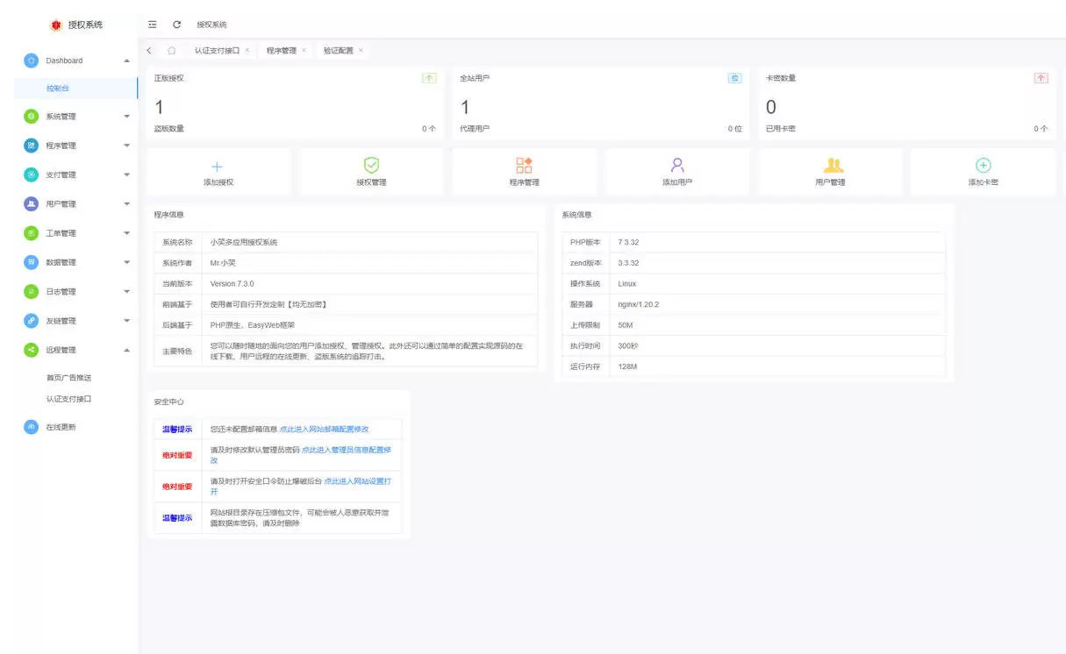Collapse the sidebar using the hamburger icon
The width and height of the screenshot is (1066, 654).
pos(153,25)
